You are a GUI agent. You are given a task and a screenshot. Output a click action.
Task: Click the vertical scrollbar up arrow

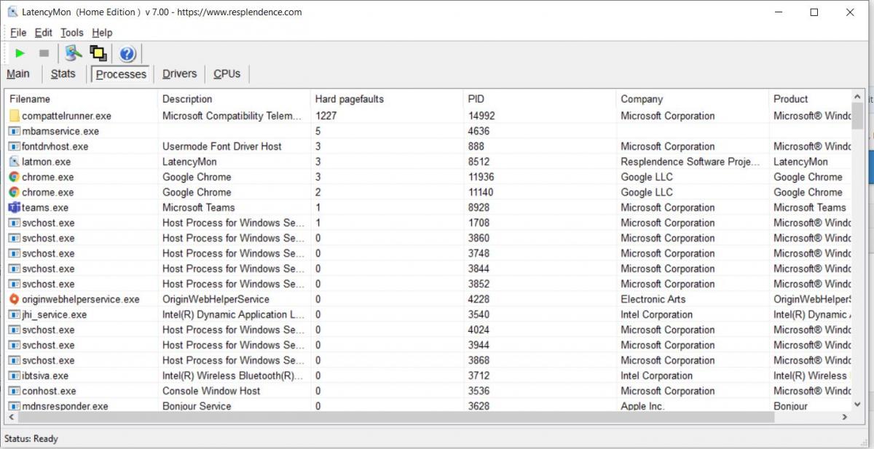click(x=857, y=97)
